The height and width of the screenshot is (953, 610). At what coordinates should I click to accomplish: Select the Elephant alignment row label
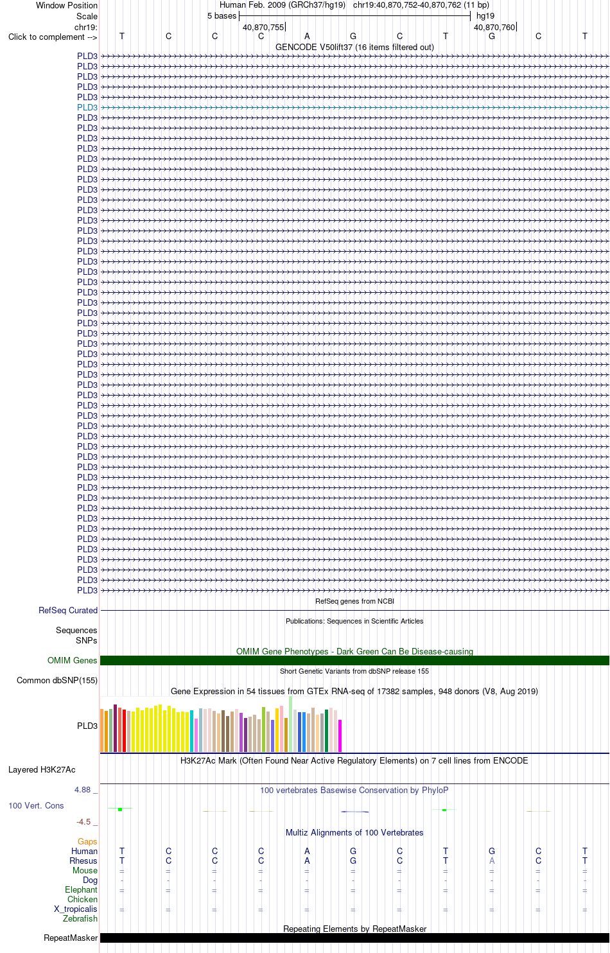click(81, 889)
